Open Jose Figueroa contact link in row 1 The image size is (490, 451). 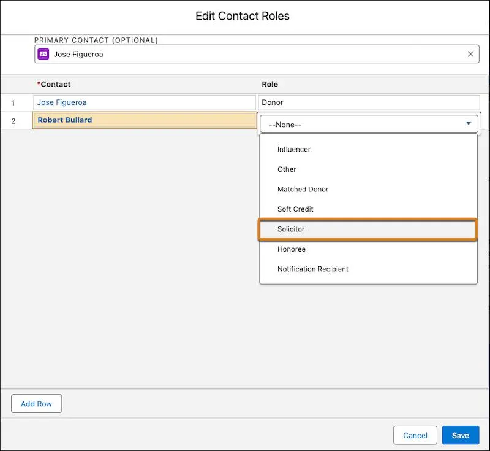tap(62, 102)
